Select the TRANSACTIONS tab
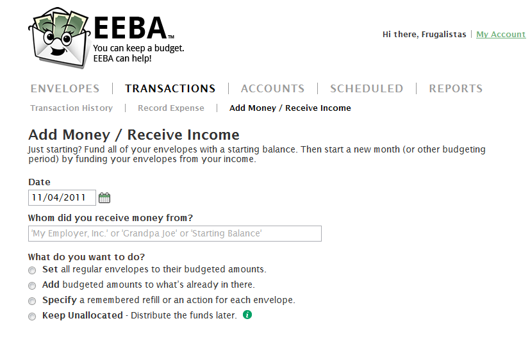Viewport: 530px width, 355px height. pos(170,88)
